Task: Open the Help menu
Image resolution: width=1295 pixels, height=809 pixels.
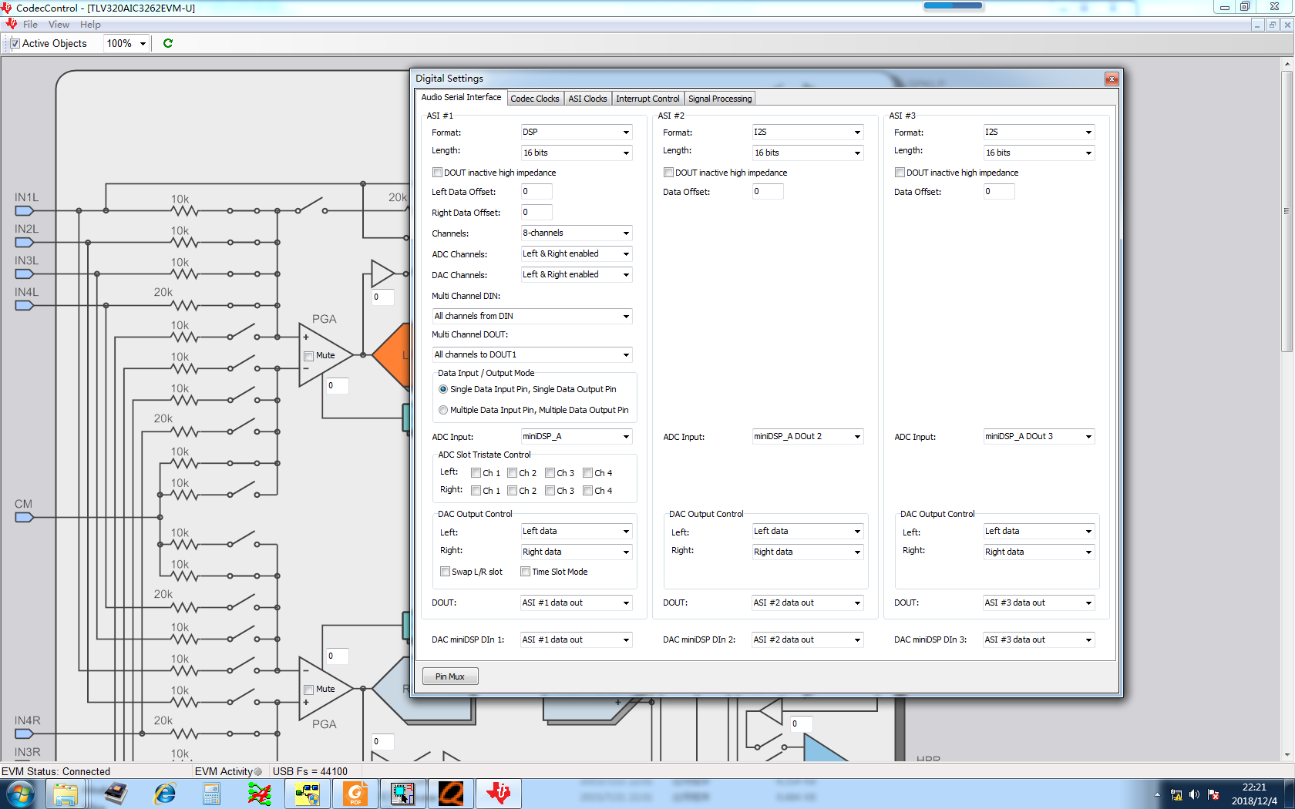Action: (x=90, y=25)
